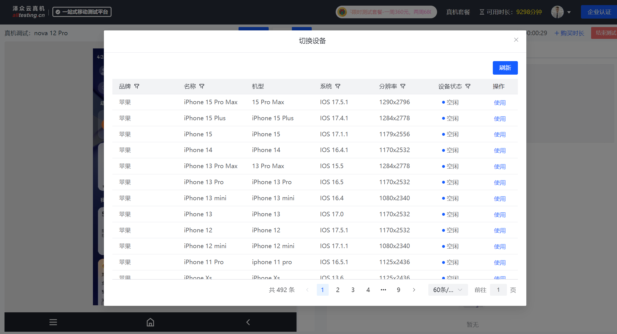Select current pagination page 1

322,290
